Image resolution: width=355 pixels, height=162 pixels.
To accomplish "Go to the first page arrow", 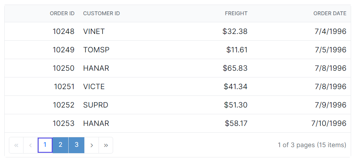I will click(16, 145).
